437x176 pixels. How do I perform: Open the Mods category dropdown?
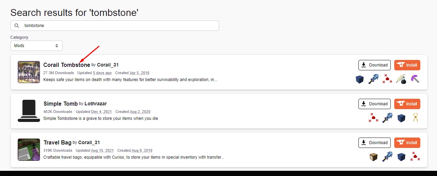tap(37, 46)
